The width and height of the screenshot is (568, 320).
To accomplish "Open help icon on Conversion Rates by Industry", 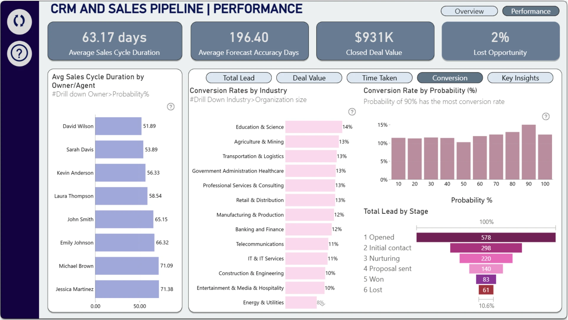I will coord(352,112).
